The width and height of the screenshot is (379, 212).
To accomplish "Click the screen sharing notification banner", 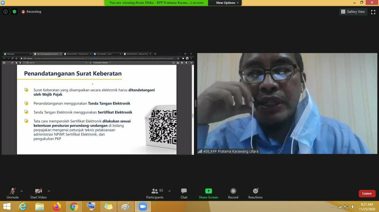I will coord(156,3).
